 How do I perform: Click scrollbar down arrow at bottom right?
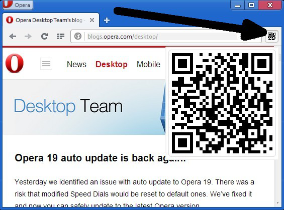click(x=277, y=203)
